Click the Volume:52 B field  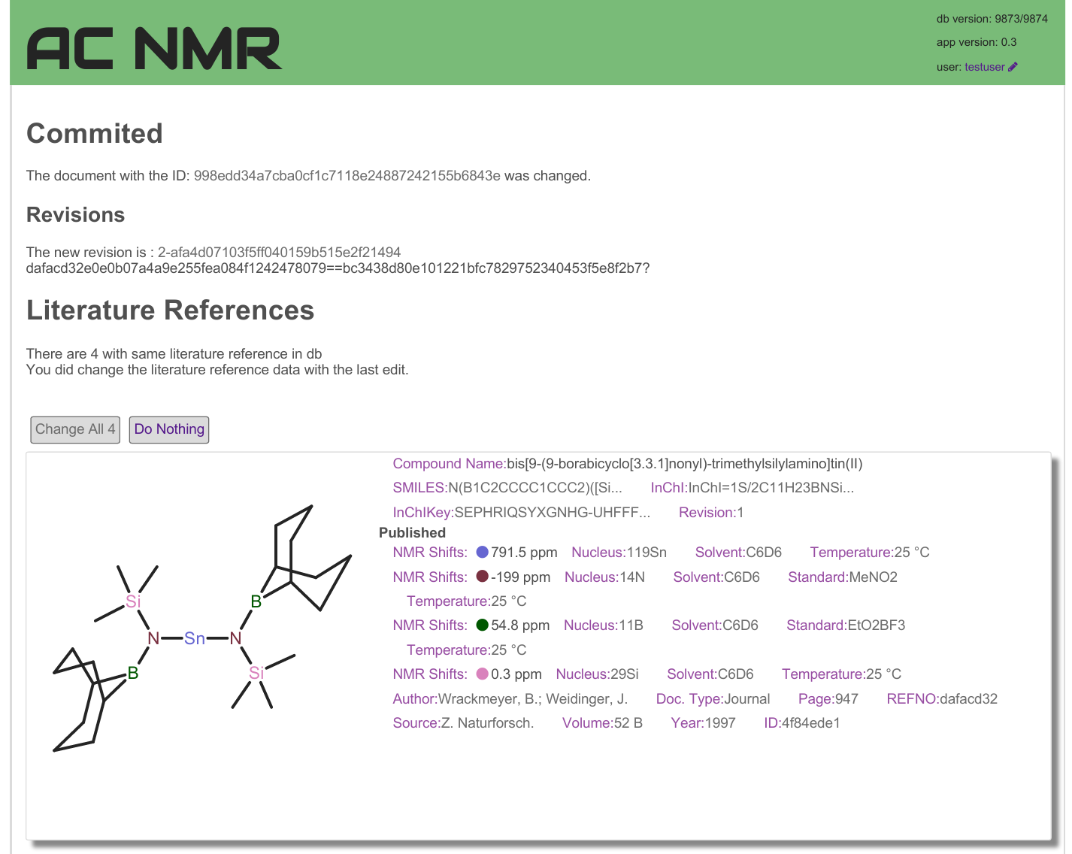(602, 723)
